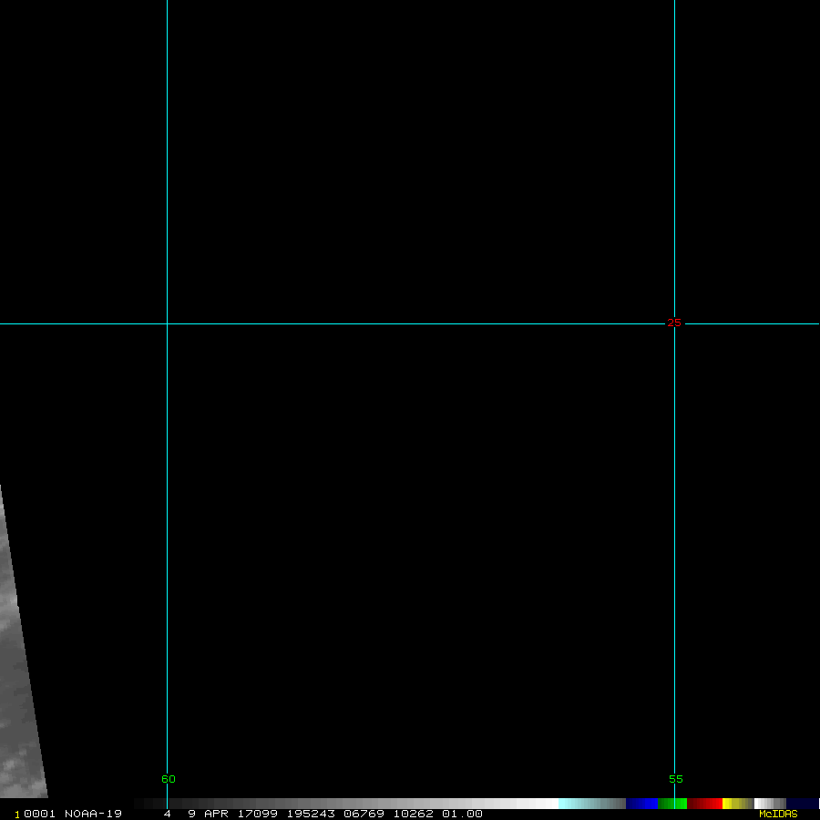Image resolution: width=820 pixels, height=820 pixels.
Task: Select the green segment of the color bar
Action: [672, 804]
